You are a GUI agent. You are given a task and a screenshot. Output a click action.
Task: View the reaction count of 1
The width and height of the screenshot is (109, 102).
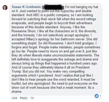(100, 96)
